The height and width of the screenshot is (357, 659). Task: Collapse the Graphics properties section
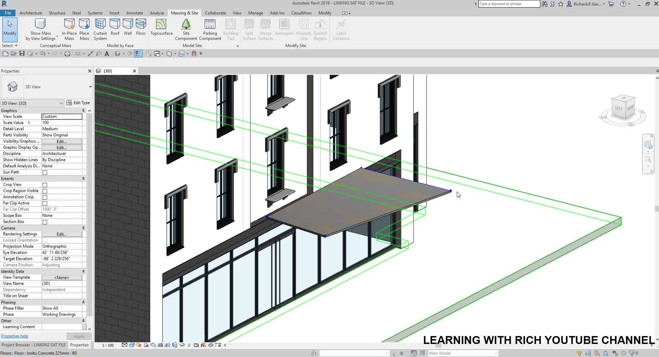pyautogui.click(x=83, y=111)
